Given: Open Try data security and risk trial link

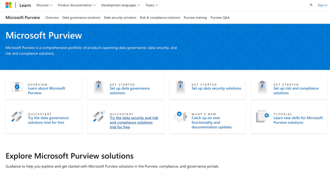Looking at the screenshot, I should click(x=134, y=123).
